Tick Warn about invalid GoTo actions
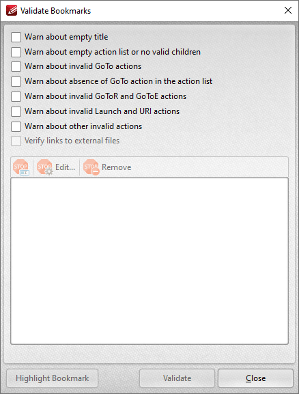This screenshot has width=299, height=394. (16, 67)
